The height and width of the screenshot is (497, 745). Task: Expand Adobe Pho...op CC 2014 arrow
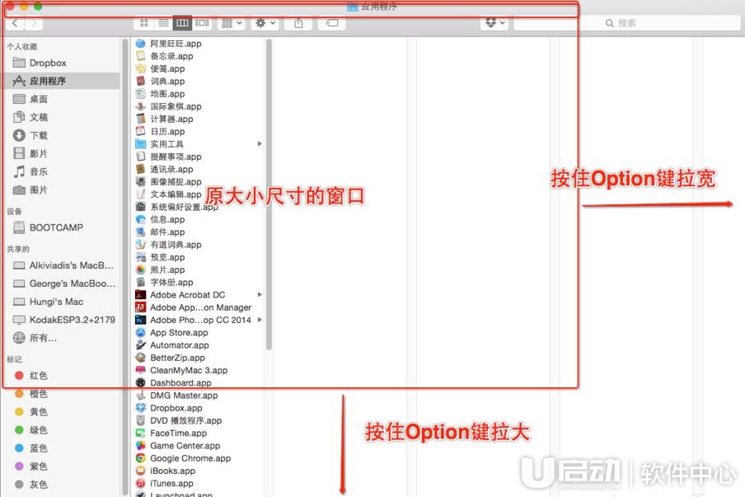click(260, 320)
